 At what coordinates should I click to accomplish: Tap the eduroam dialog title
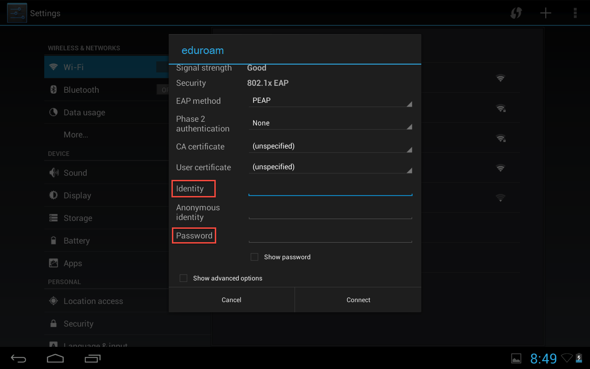click(x=202, y=50)
